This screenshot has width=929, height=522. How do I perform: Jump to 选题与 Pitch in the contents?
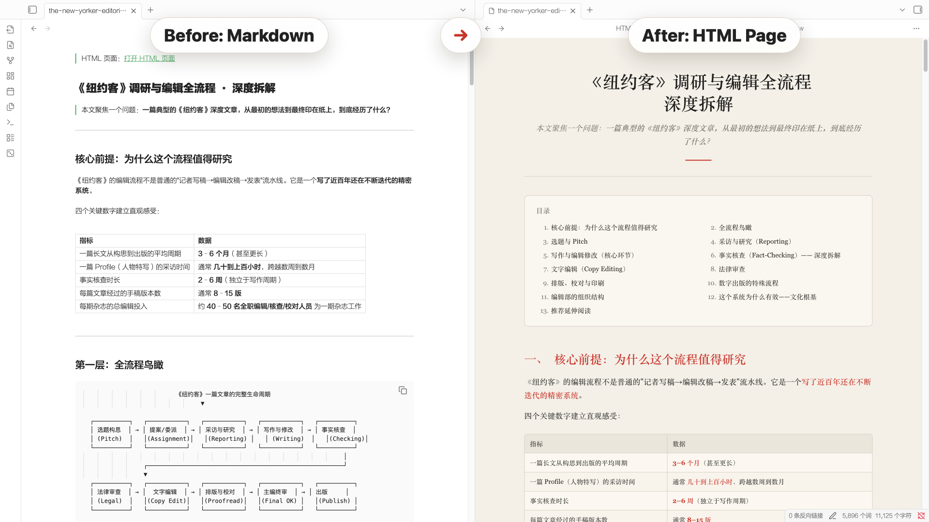569,242
